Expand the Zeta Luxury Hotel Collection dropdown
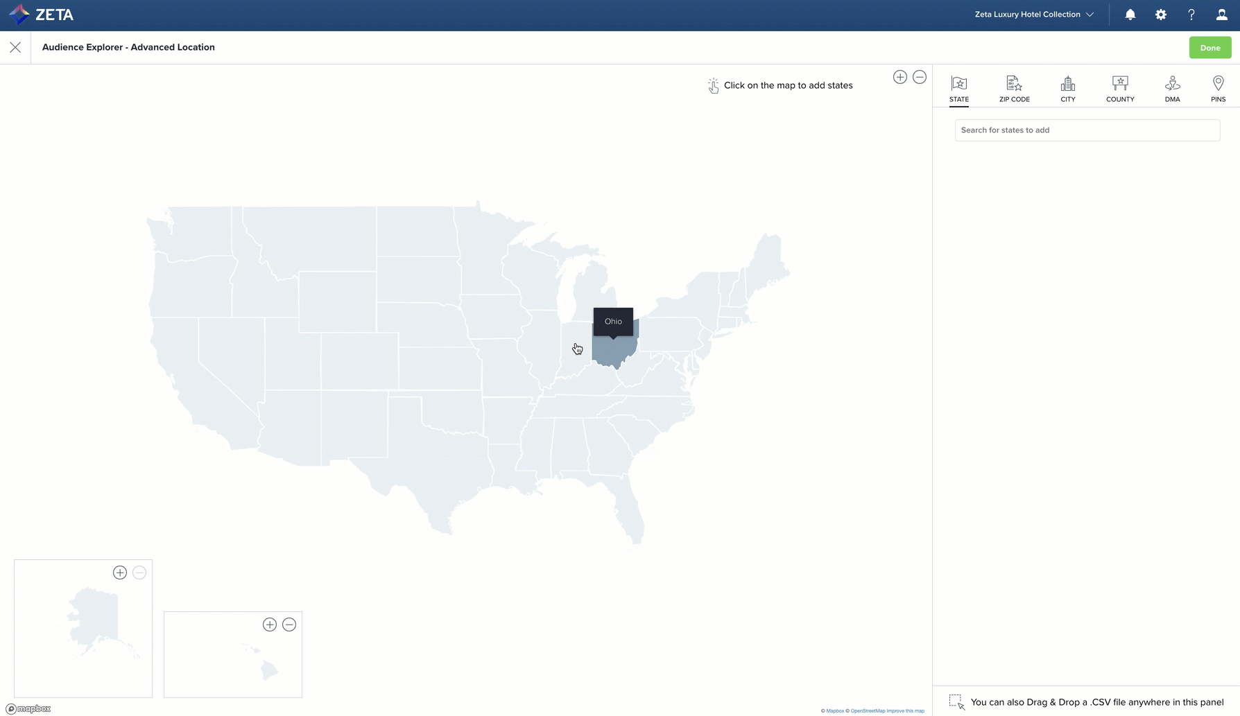This screenshot has height=716, width=1240. (1033, 15)
